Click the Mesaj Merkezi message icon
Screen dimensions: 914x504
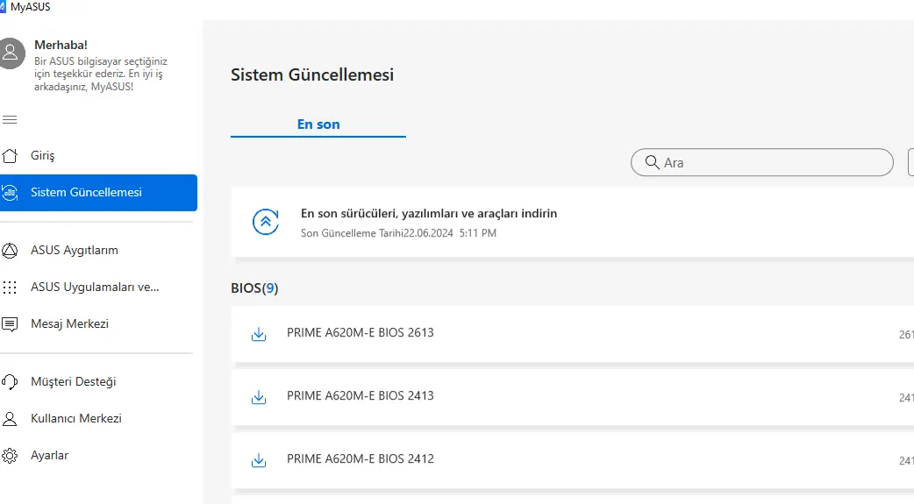click(10, 324)
